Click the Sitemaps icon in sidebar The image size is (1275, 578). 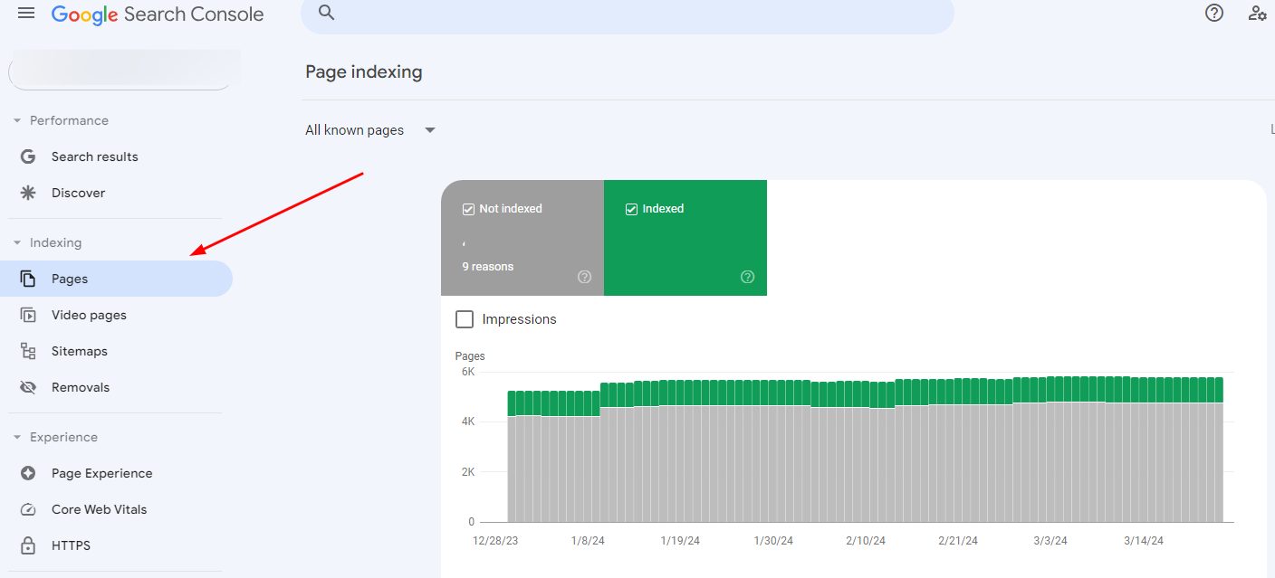click(x=28, y=351)
